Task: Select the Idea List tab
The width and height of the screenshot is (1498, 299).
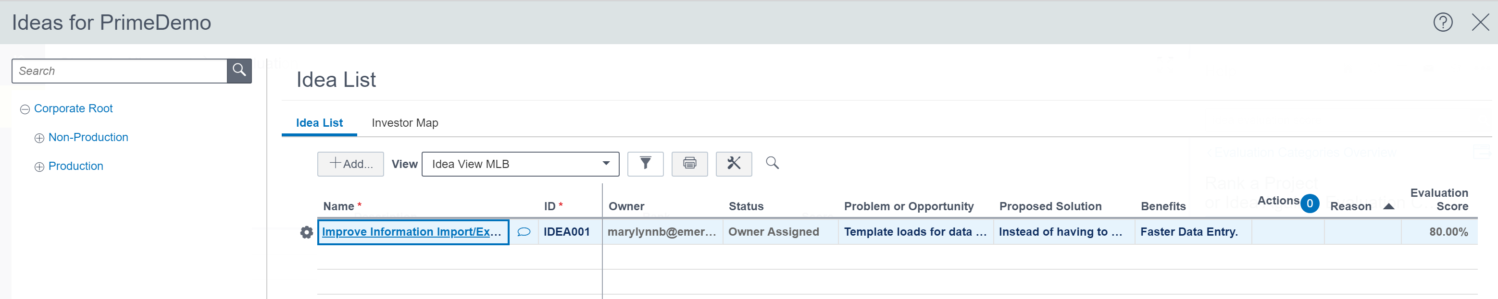Action: click(x=319, y=123)
